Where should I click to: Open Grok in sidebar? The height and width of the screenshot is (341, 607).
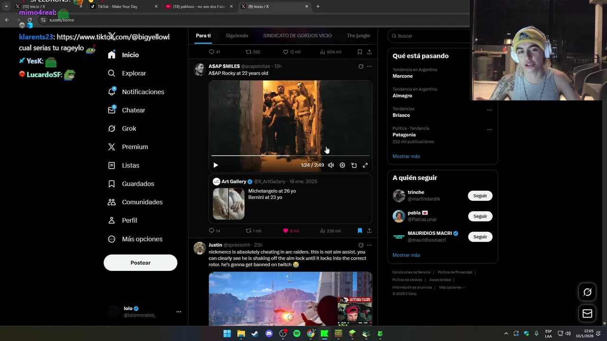(122, 128)
